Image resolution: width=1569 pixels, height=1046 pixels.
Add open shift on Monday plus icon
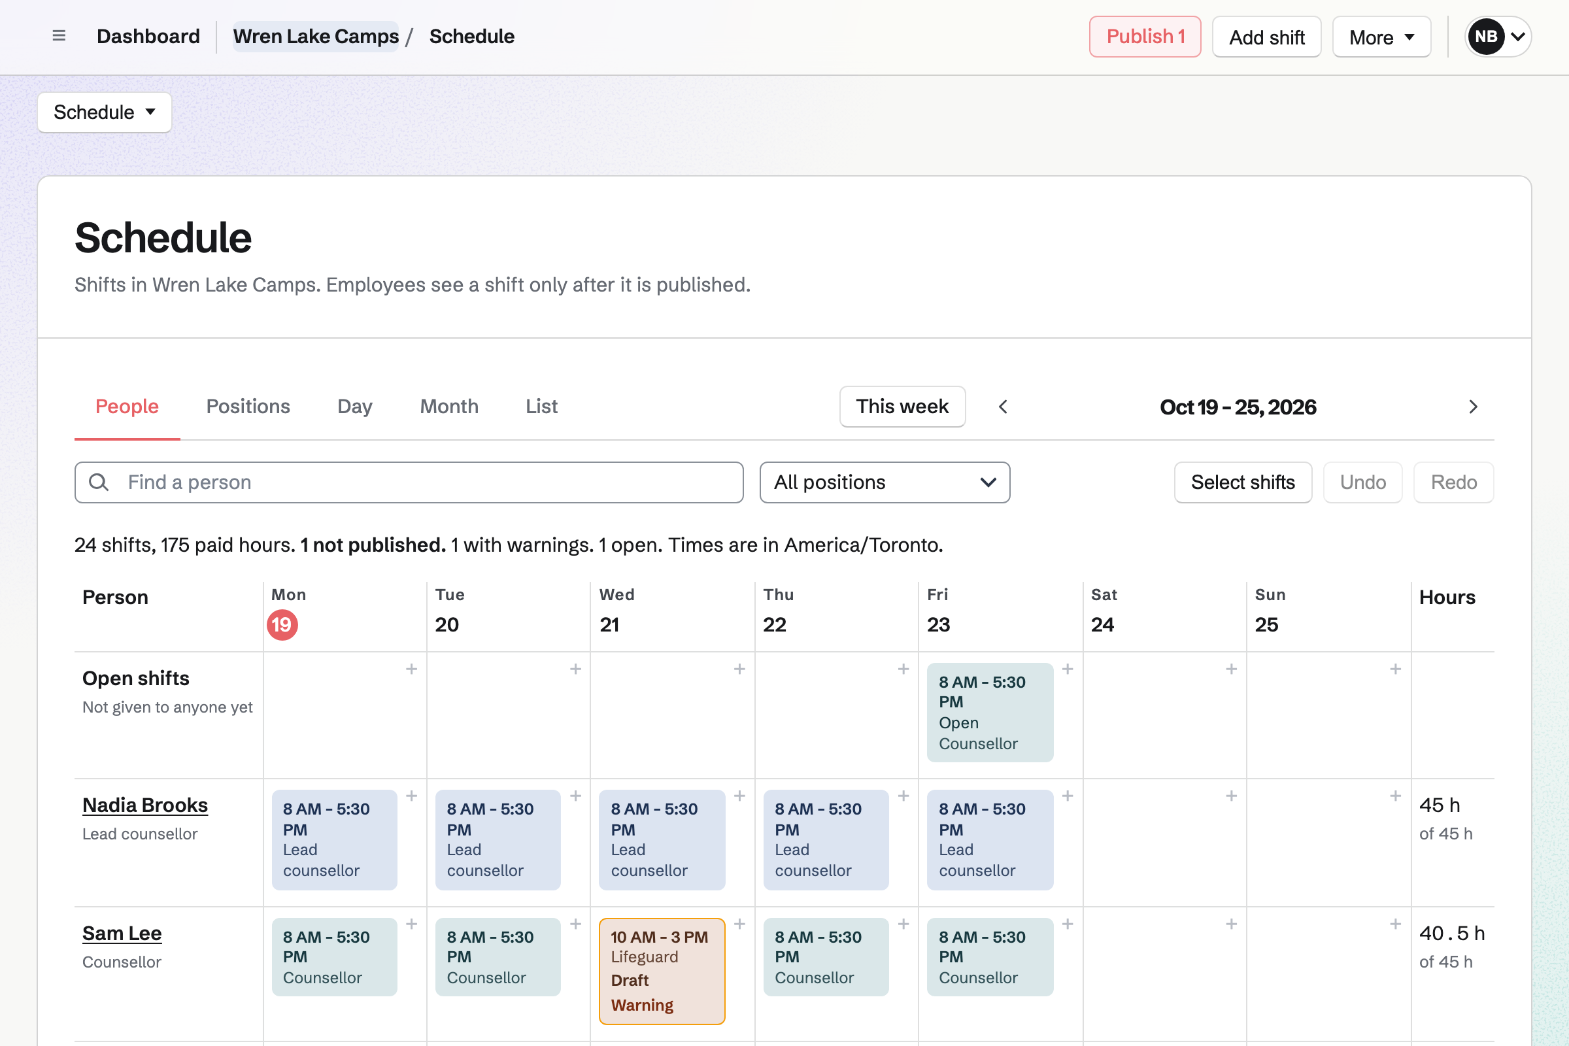pyautogui.click(x=412, y=669)
